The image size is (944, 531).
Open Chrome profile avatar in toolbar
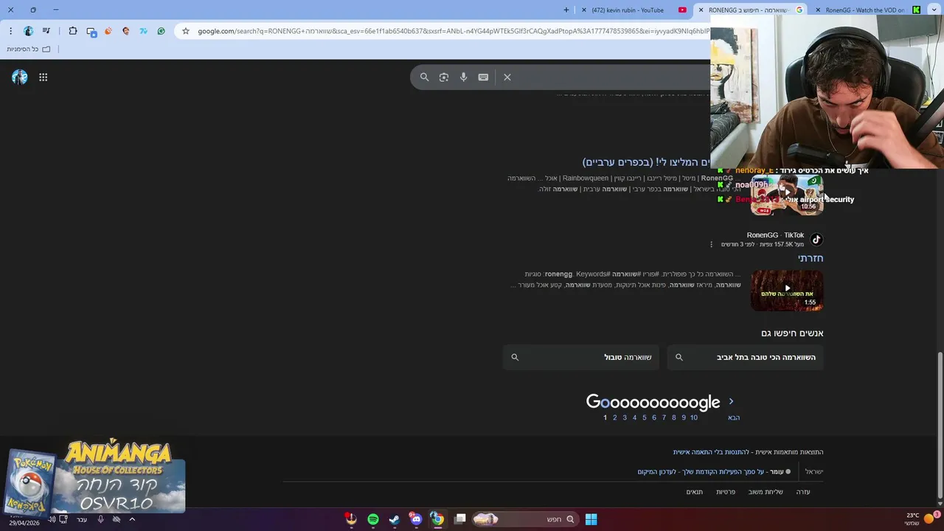pos(28,31)
